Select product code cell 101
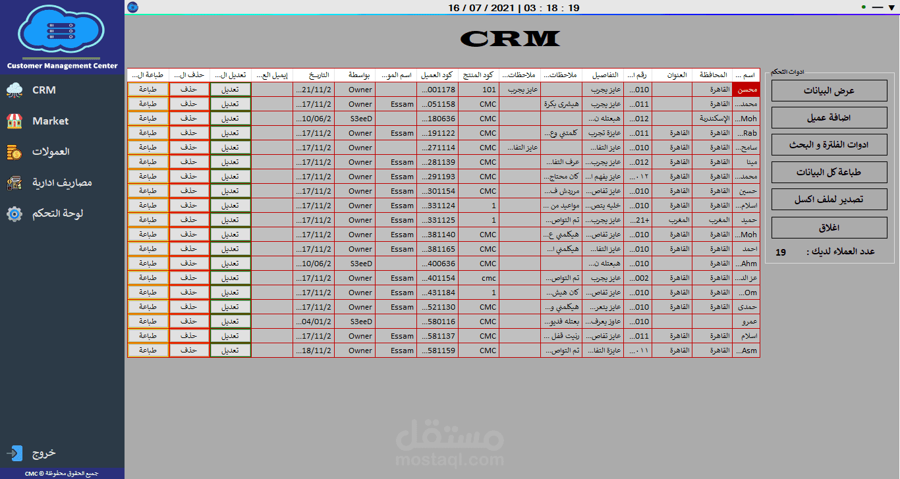The height and width of the screenshot is (479, 900). tap(478, 90)
